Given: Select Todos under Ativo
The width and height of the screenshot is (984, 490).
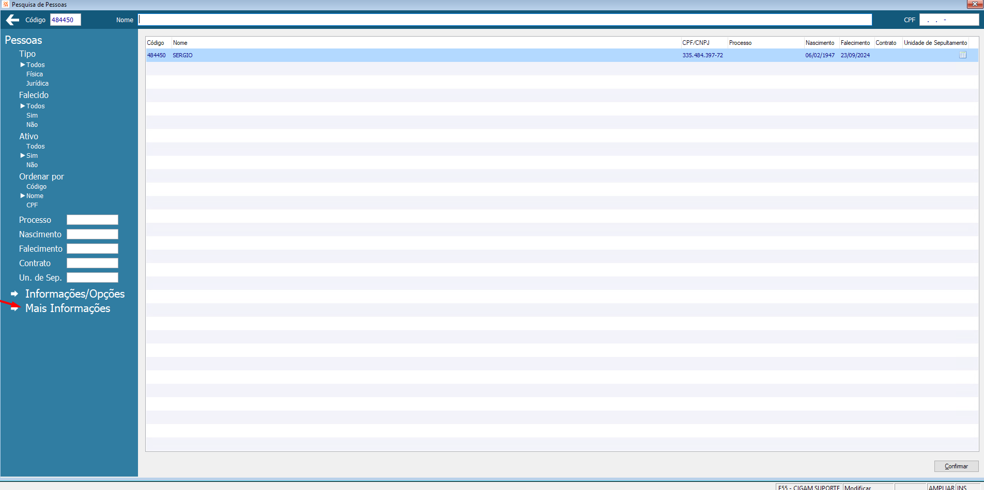Looking at the screenshot, I should pos(35,146).
